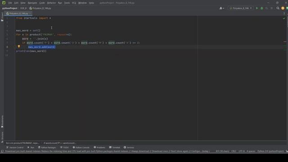This screenshot has height=162, width=288.
Task: Click the editor vertical scrollbar error stripe
Action: tap(285, 42)
